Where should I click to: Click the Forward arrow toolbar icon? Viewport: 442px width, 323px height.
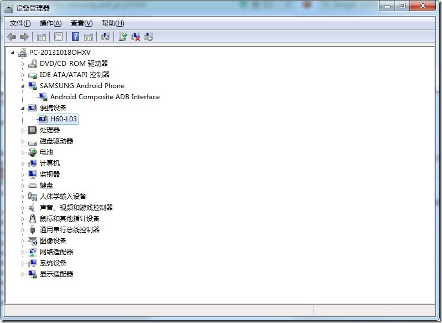(24, 37)
